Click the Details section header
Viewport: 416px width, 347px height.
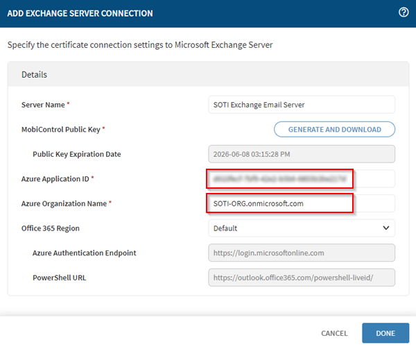(x=34, y=74)
